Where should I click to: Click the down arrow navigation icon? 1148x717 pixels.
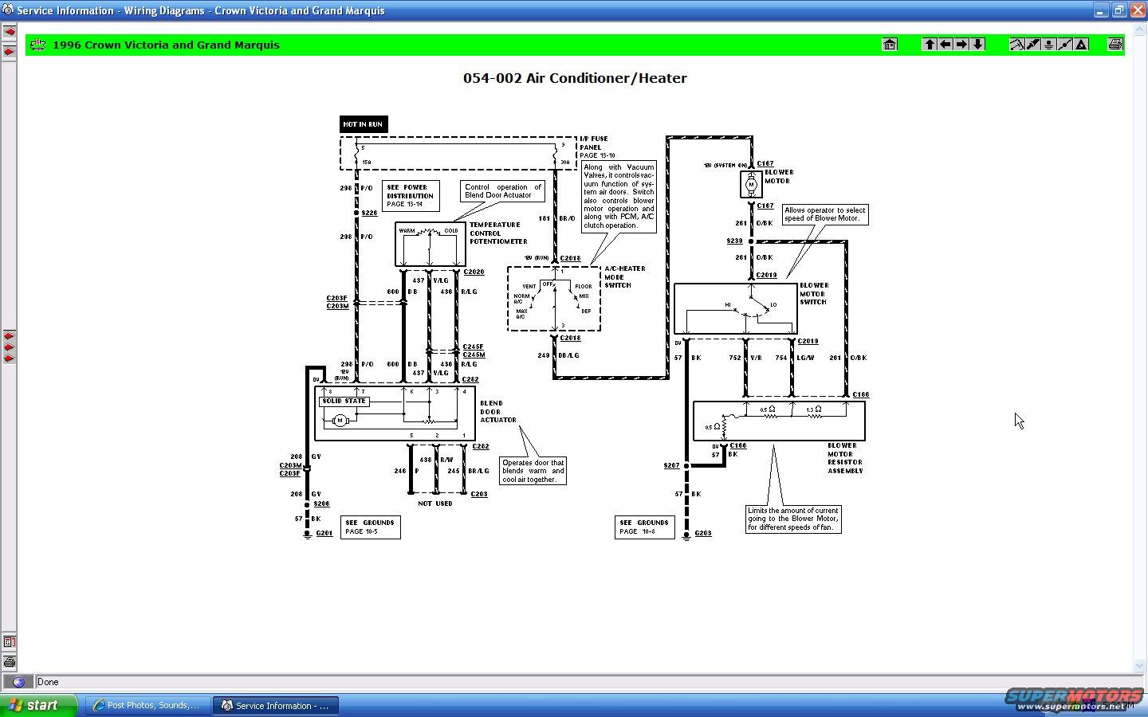pos(977,45)
